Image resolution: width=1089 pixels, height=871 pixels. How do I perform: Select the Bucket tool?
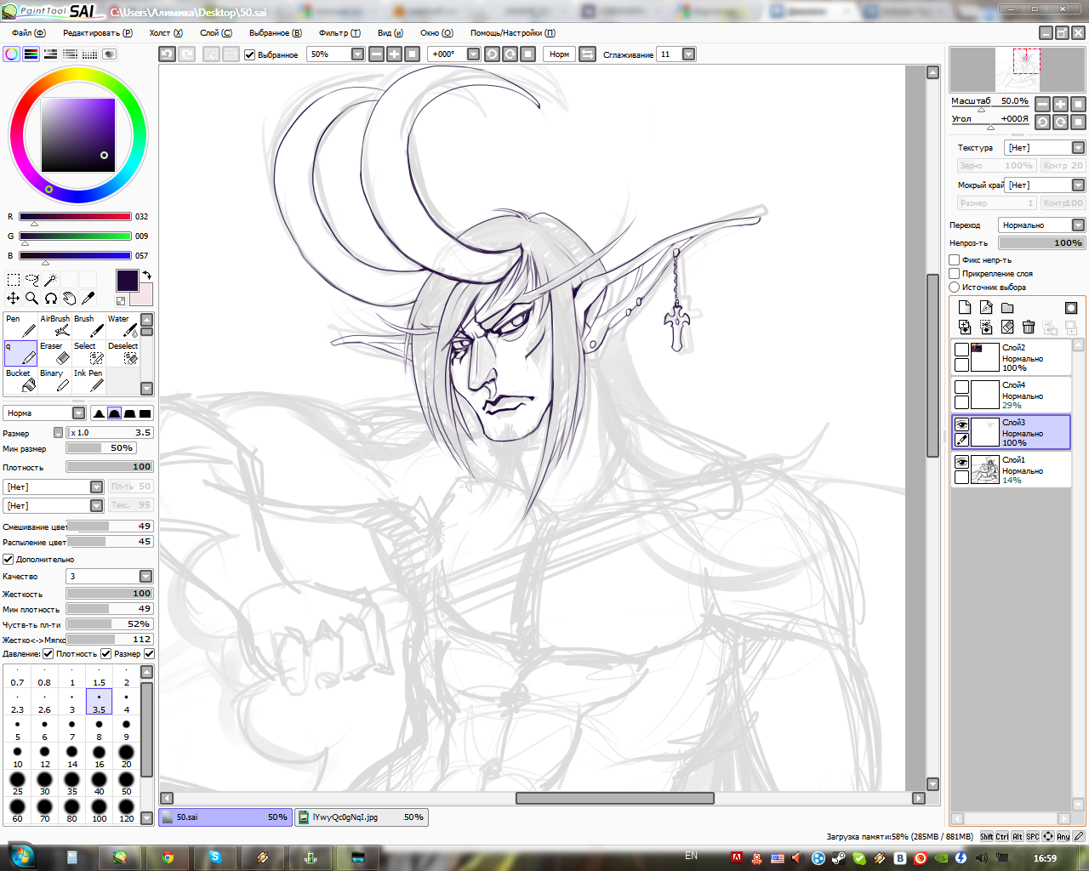click(x=20, y=380)
